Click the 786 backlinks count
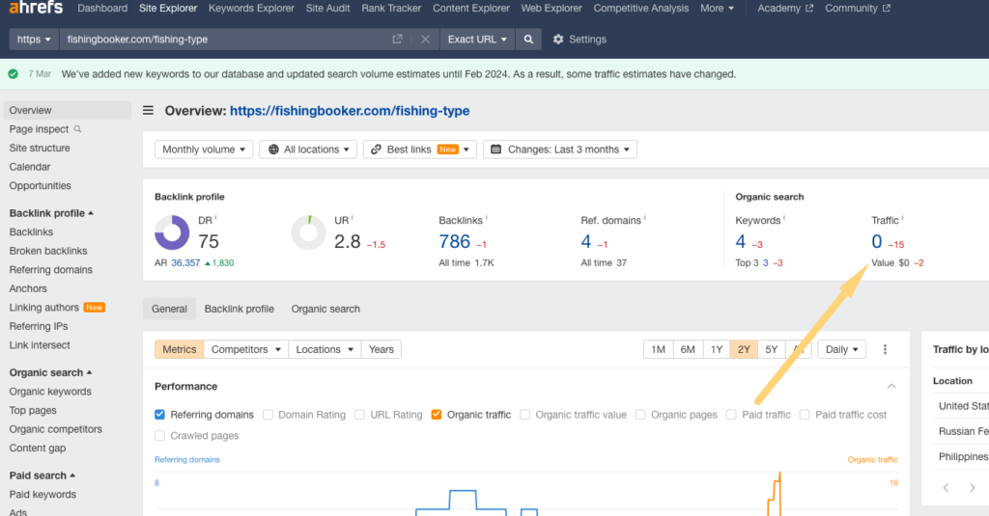 click(454, 241)
